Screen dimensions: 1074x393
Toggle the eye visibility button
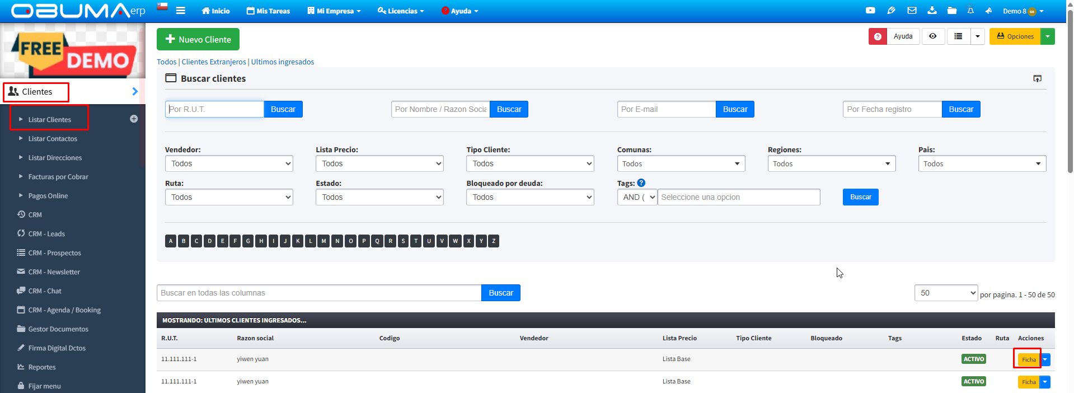(933, 36)
